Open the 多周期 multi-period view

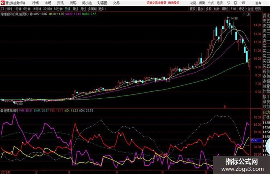92,9
